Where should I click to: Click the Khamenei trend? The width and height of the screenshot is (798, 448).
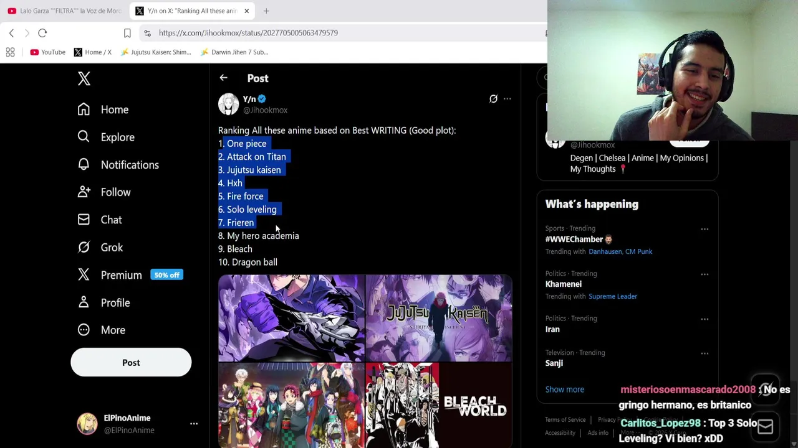564,284
